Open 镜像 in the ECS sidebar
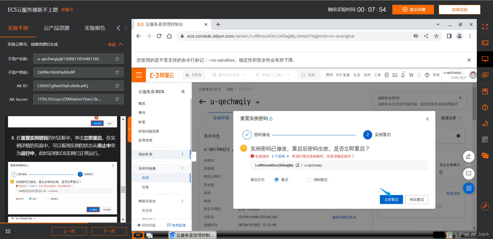The height and width of the screenshot is (239, 493). coord(145,187)
